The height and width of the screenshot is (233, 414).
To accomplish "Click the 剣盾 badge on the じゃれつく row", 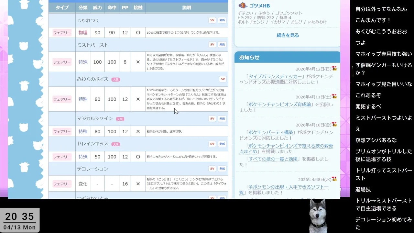I will pos(222,20).
